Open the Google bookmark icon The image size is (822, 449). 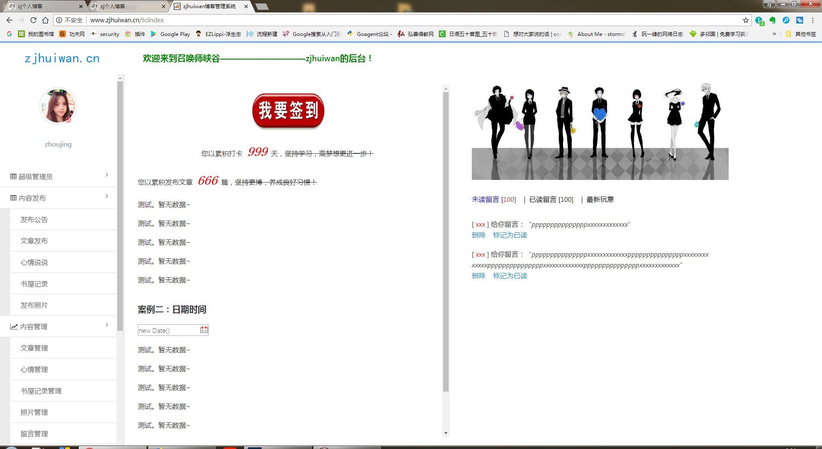(x=9, y=34)
